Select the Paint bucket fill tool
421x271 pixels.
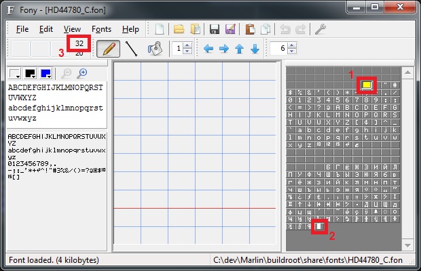coord(155,49)
